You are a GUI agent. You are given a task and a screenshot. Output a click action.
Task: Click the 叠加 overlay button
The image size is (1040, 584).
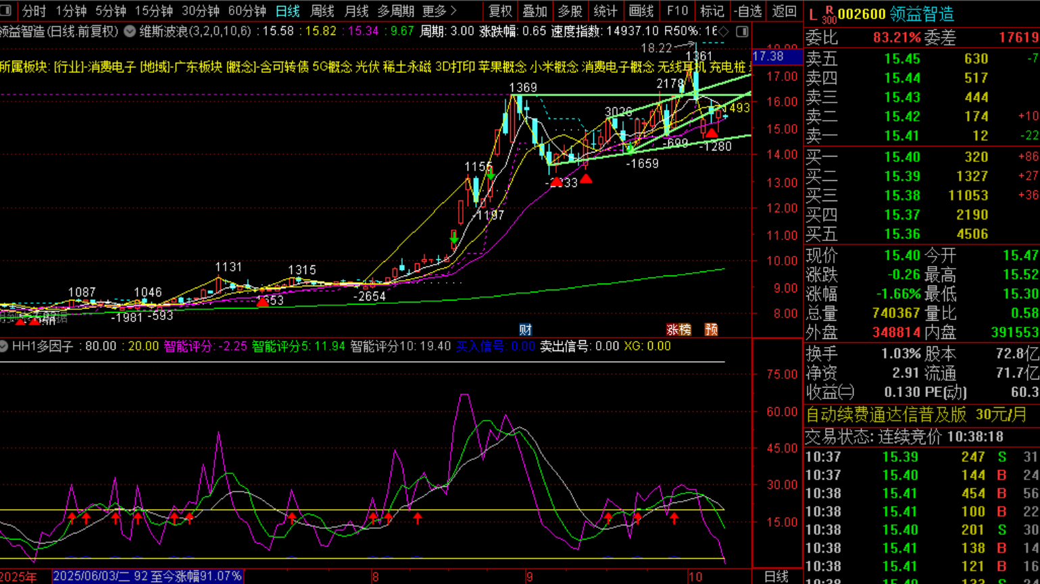(x=535, y=11)
